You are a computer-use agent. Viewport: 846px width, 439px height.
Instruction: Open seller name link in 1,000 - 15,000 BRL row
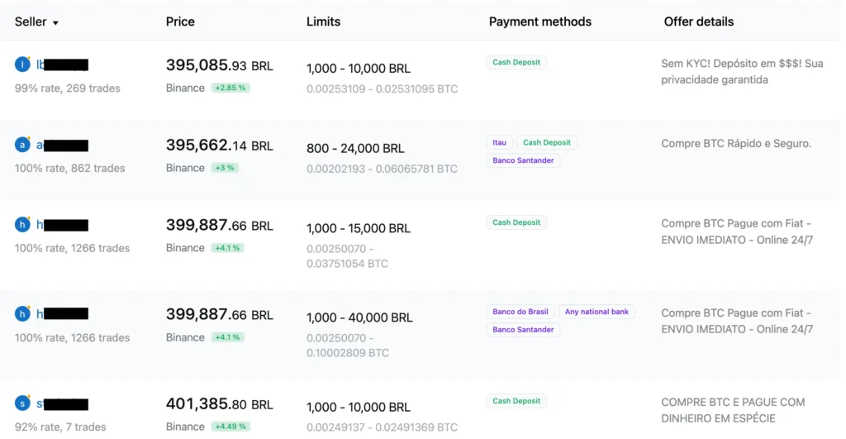click(x=62, y=225)
